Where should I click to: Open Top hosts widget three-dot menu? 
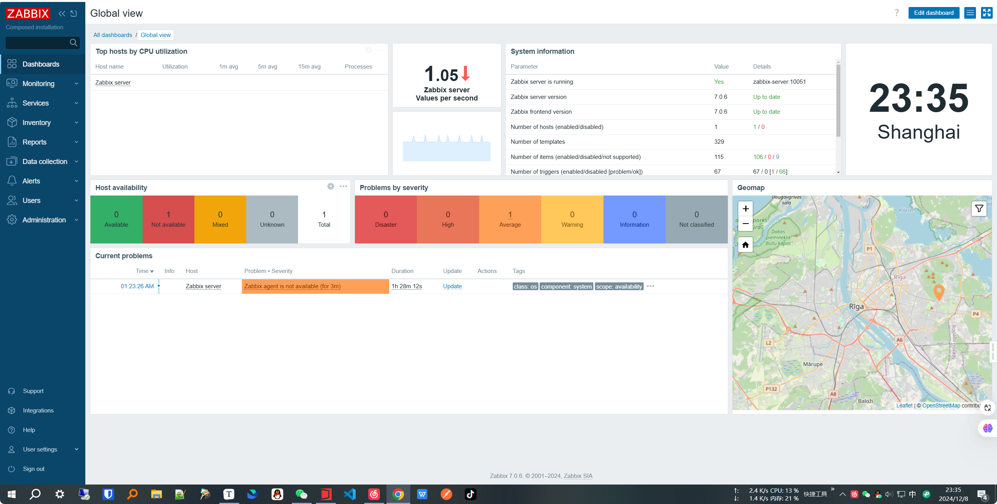381,50
